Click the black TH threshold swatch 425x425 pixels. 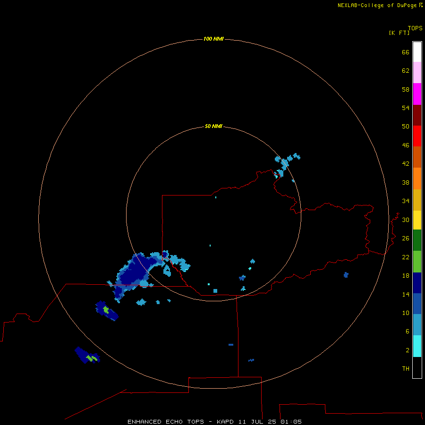pos(417,367)
